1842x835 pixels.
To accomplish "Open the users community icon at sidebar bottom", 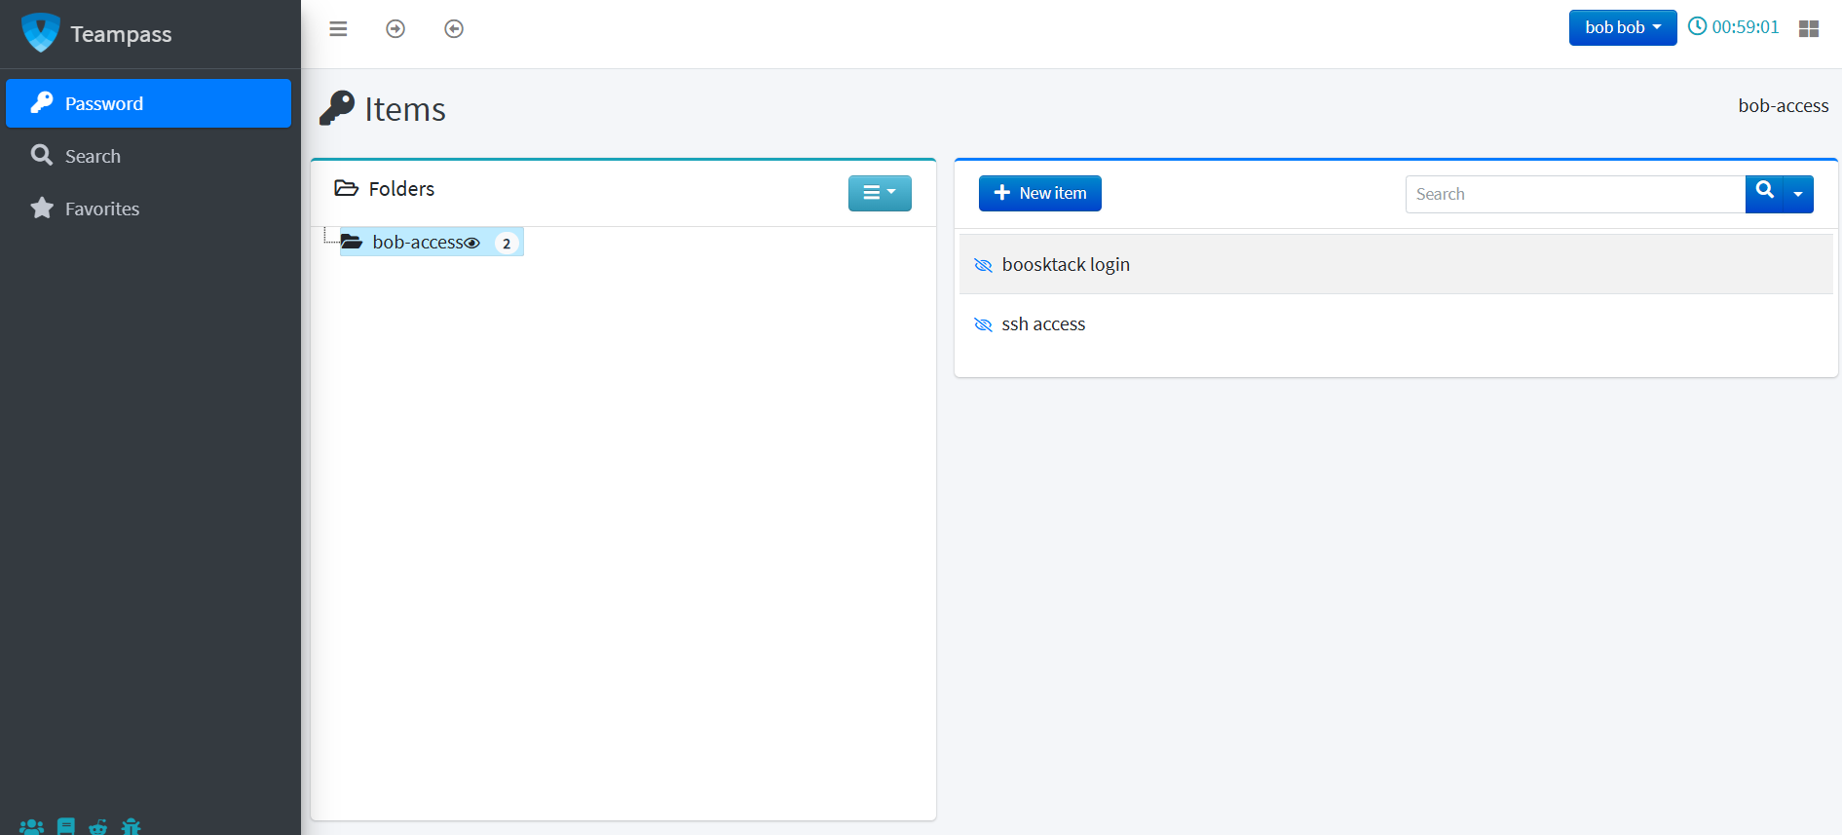I will pos(32,827).
